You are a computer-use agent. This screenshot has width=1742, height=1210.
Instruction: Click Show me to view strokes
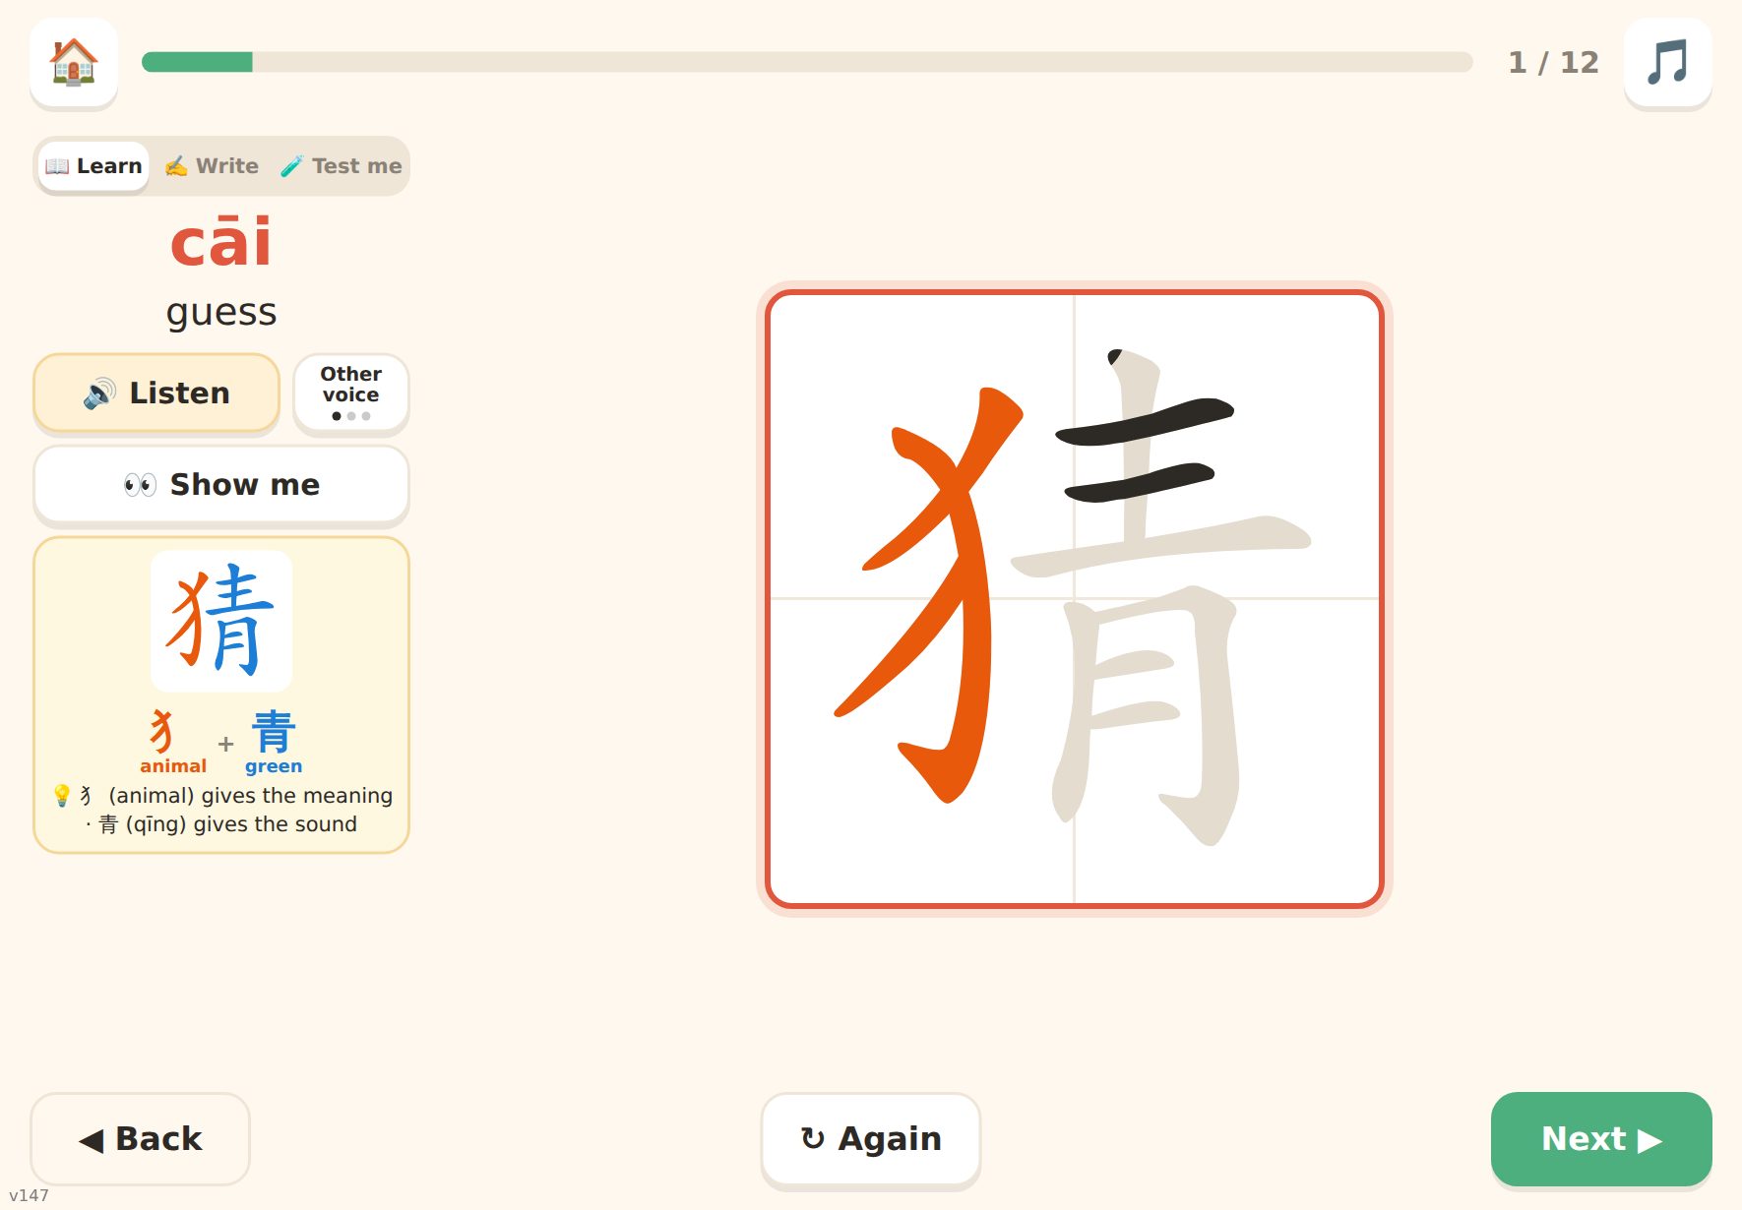pos(221,484)
